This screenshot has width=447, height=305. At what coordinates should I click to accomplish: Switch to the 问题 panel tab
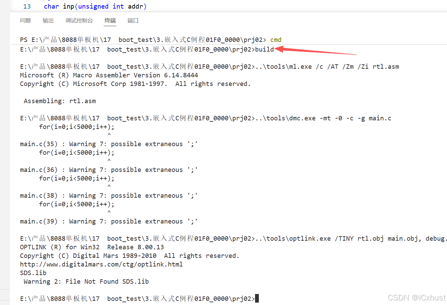click(x=26, y=21)
